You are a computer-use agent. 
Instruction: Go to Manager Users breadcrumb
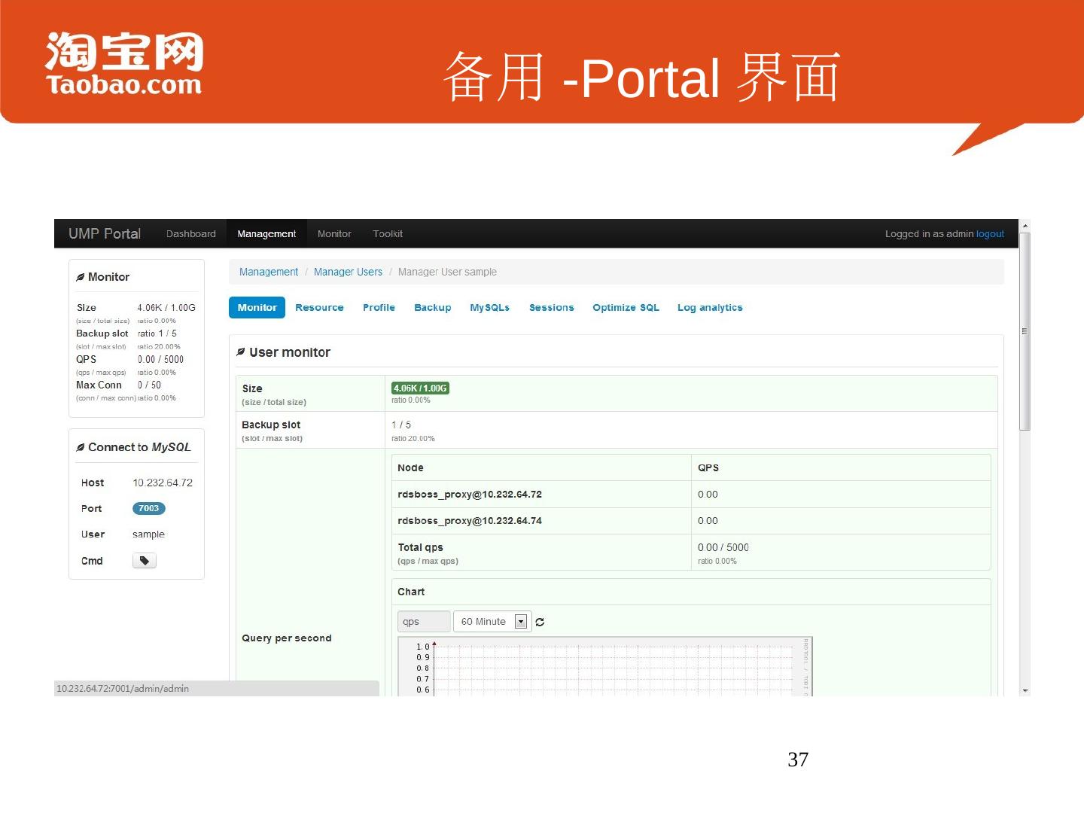click(x=348, y=272)
